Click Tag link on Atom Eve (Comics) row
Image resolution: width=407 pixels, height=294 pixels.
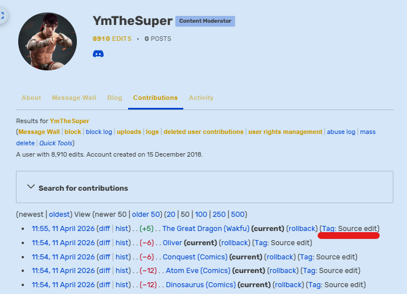click(x=310, y=271)
